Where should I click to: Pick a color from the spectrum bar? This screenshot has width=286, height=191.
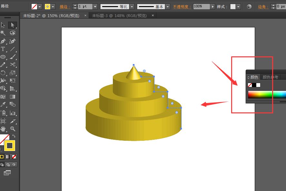pos(267,95)
